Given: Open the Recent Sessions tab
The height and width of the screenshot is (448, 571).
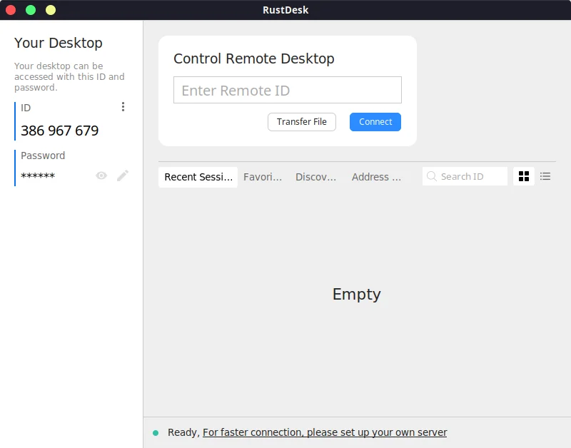Looking at the screenshot, I should click(x=198, y=177).
